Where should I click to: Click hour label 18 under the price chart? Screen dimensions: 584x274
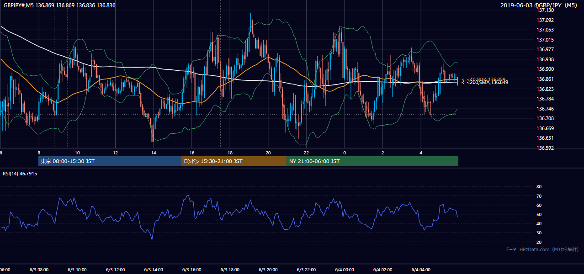(230, 153)
